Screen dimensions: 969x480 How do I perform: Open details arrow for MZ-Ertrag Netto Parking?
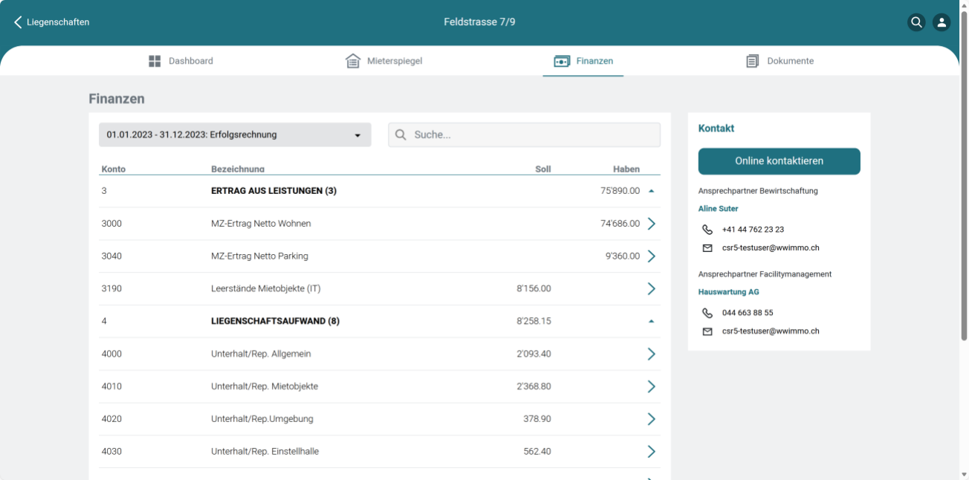point(652,256)
